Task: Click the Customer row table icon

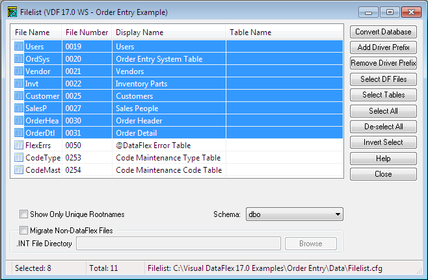Action: point(19,95)
